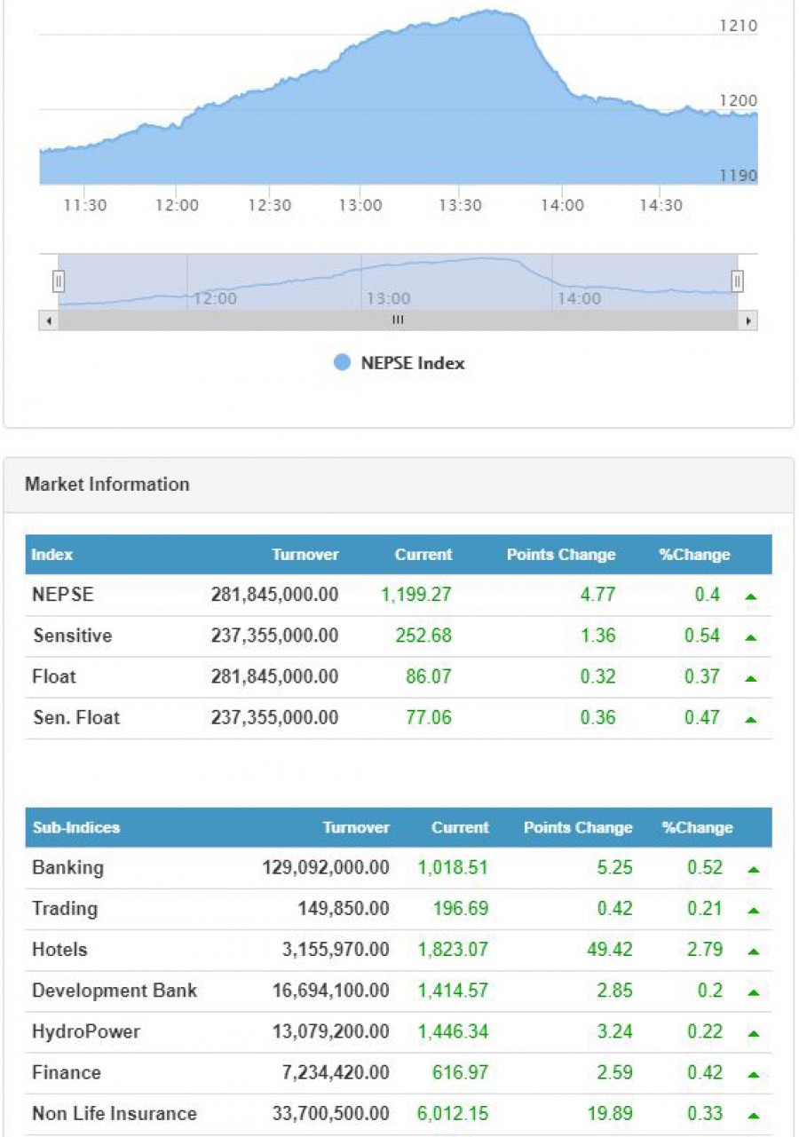
Task: Click the blue NEPSE Index legend circle
Action: [x=342, y=363]
